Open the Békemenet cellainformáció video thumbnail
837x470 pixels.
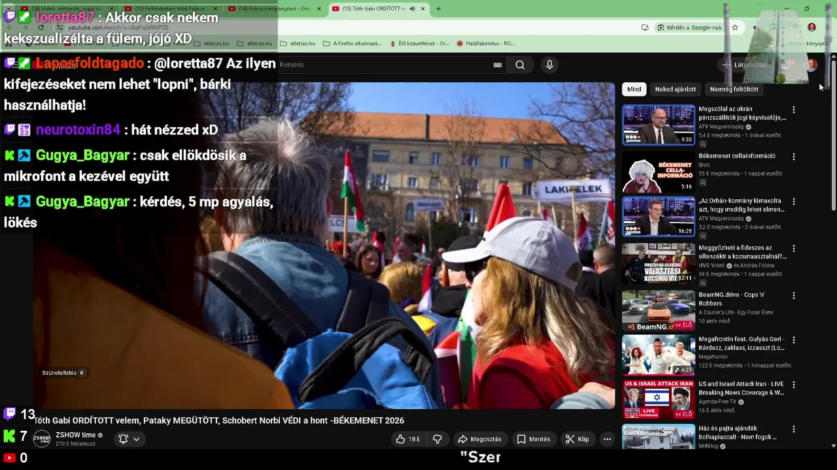click(658, 171)
